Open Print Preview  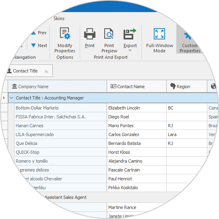tap(109, 40)
